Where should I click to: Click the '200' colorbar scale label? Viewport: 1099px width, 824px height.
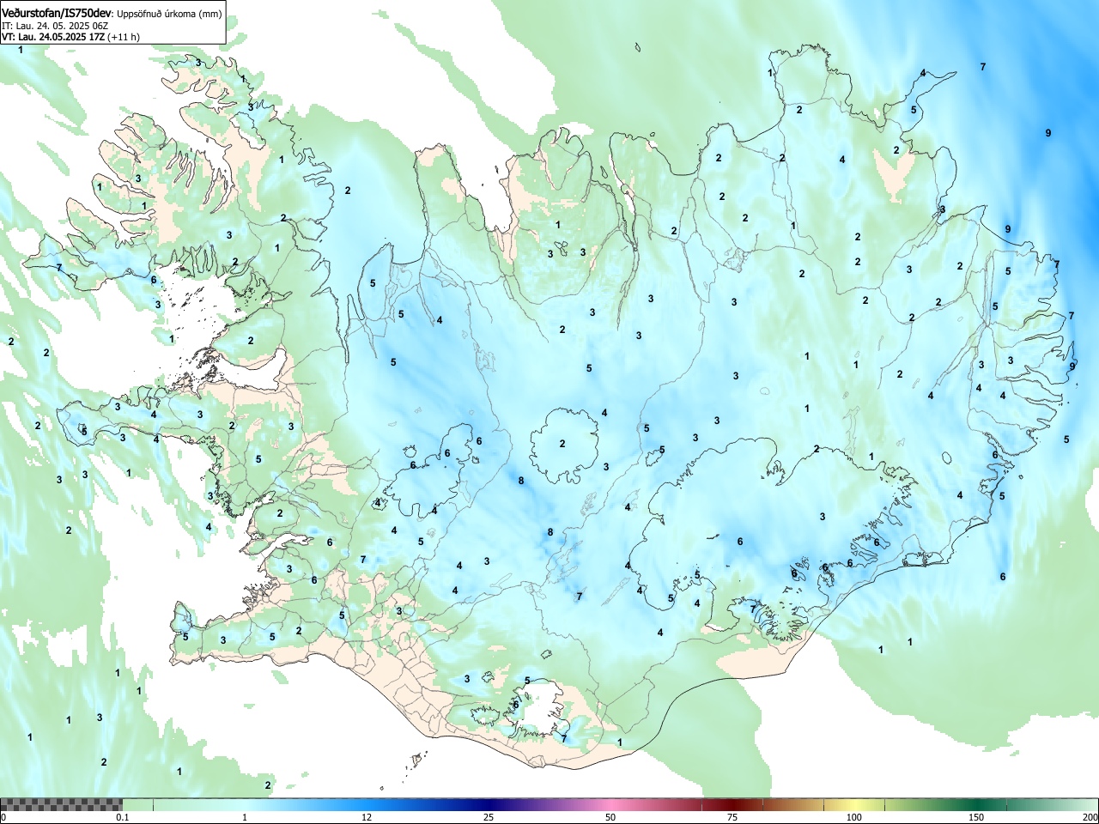coord(1090,817)
